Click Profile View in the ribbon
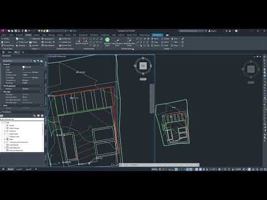Screen dimensions: 267x200 coord(65,39)
